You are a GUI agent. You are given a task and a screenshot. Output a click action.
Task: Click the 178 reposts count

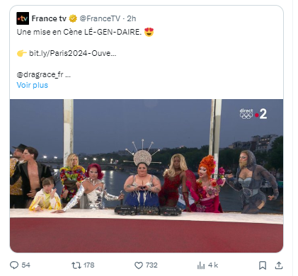(88, 265)
